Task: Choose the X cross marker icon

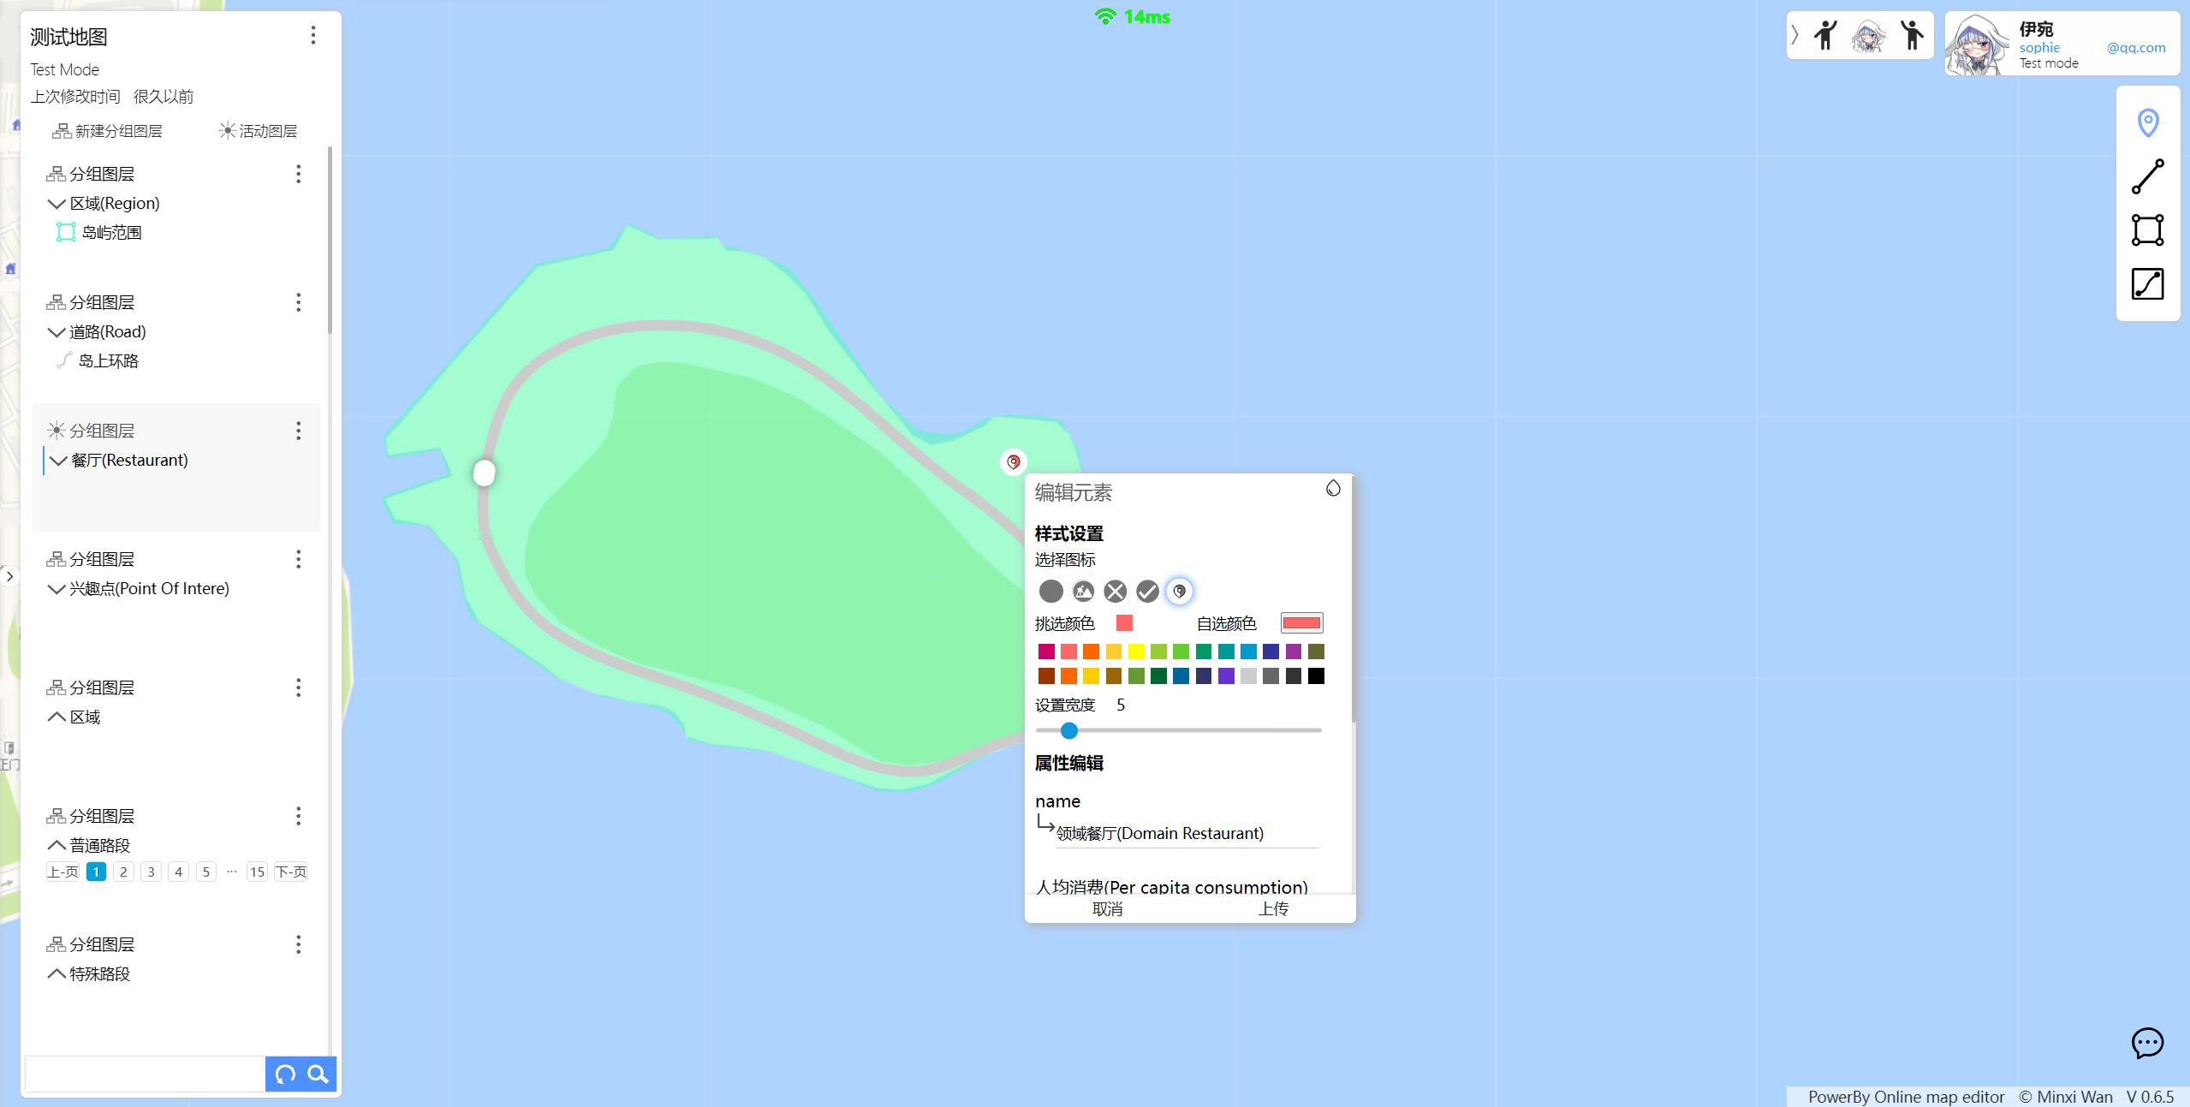Action: [x=1115, y=591]
